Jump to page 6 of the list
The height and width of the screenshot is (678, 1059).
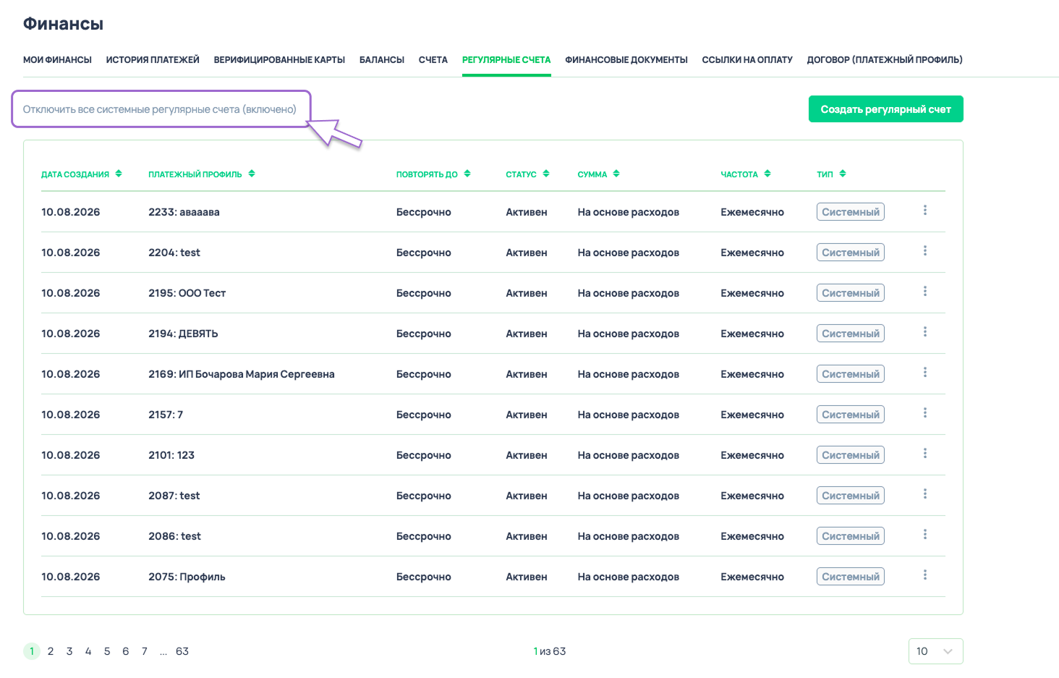pos(126,651)
